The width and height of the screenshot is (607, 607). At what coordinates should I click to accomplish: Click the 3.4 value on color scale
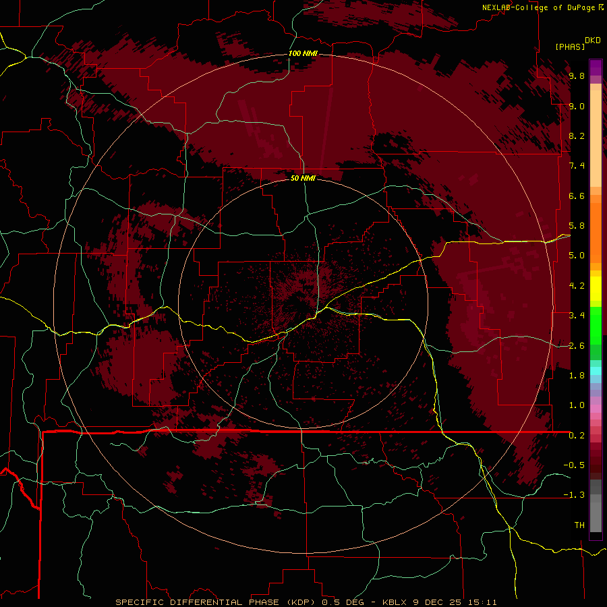[x=577, y=316]
